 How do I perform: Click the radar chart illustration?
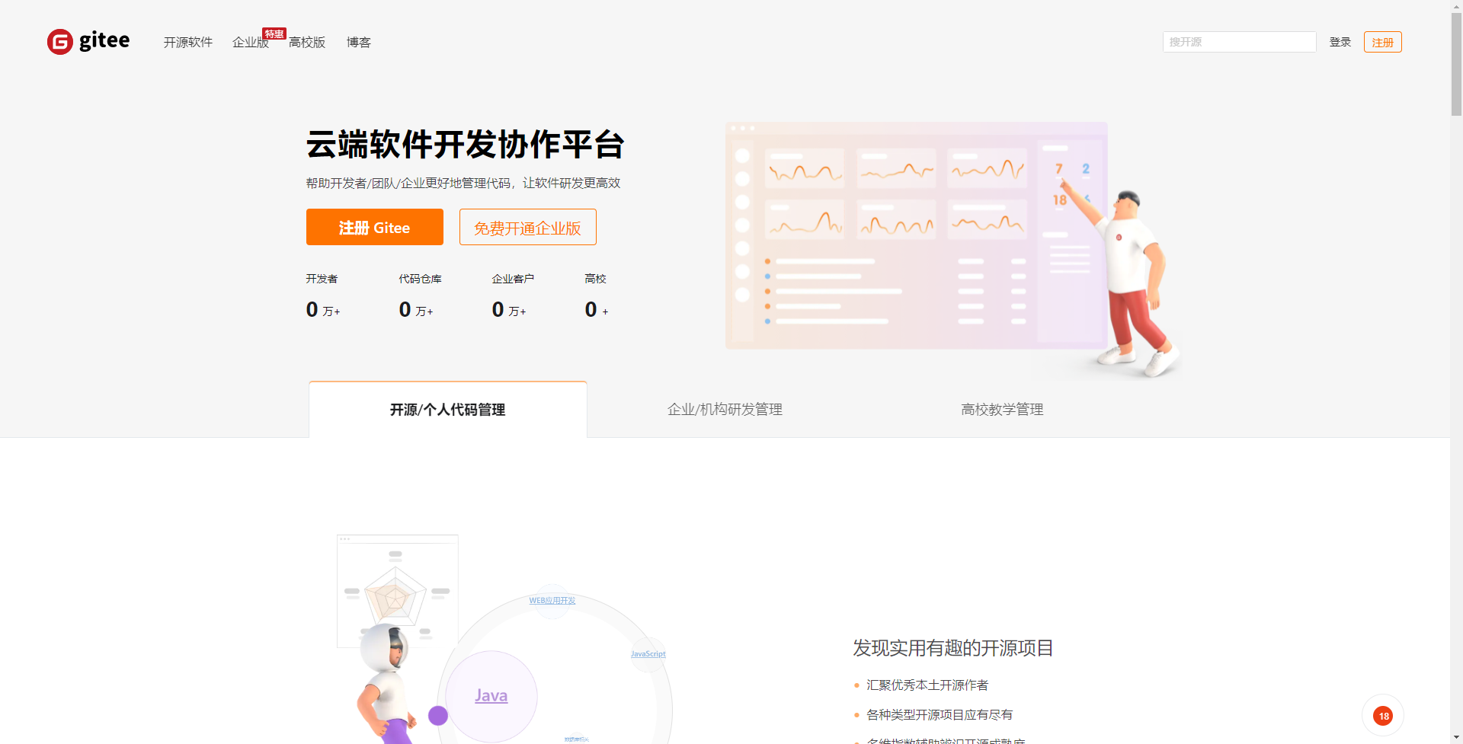pyautogui.click(x=397, y=591)
